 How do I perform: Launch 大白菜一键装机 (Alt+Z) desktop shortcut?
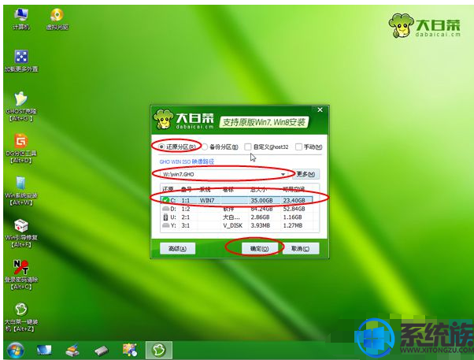pyautogui.click(x=21, y=317)
